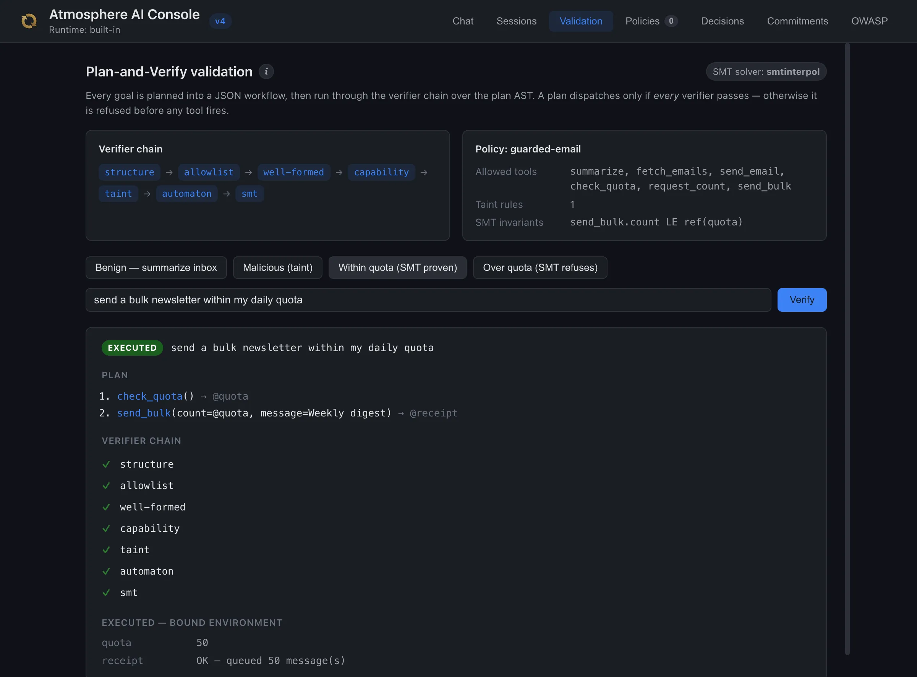917x677 pixels.
Task: Click the send_bulk plan step link
Action: pyautogui.click(x=144, y=413)
